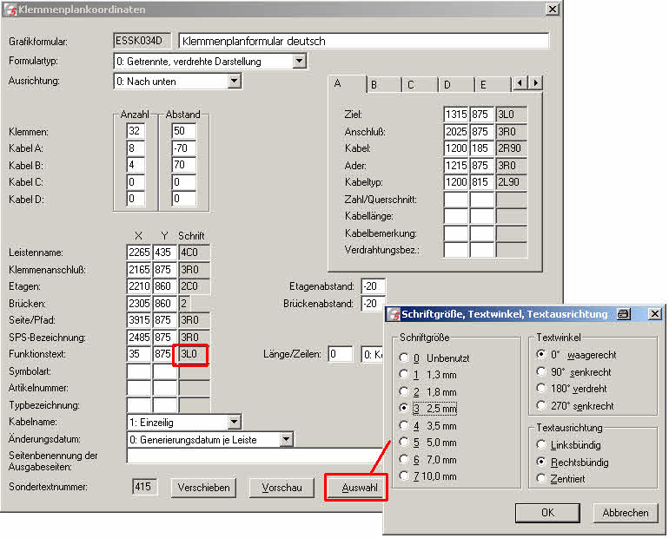Switch to tab E

point(493,85)
